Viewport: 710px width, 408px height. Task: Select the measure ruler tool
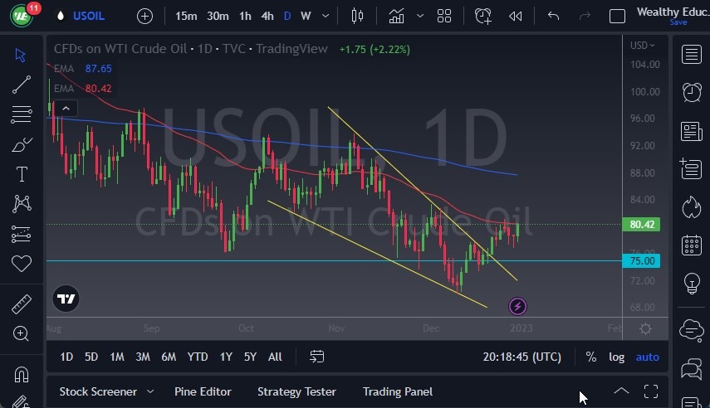pos(22,304)
